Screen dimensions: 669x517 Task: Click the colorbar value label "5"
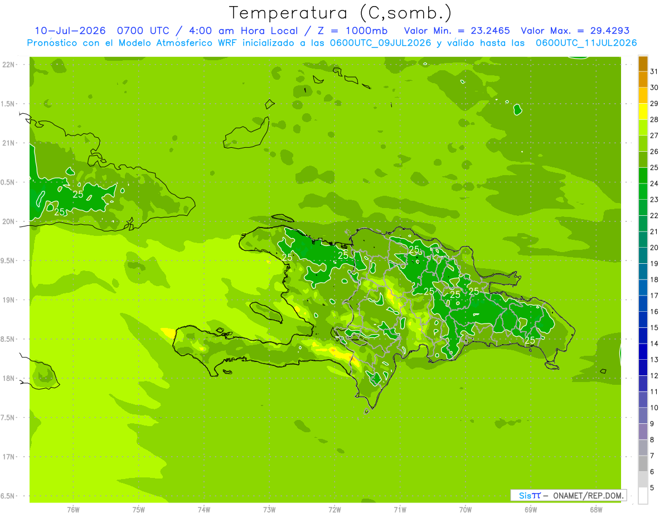pyautogui.click(x=652, y=487)
